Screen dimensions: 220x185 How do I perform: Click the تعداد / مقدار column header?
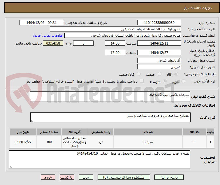[x=49, y=132]
